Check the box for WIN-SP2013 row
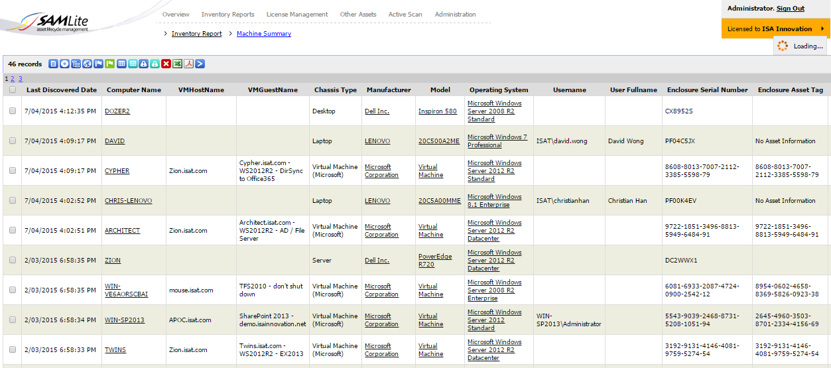Screen dimensions: 831x368 (13, 320)
